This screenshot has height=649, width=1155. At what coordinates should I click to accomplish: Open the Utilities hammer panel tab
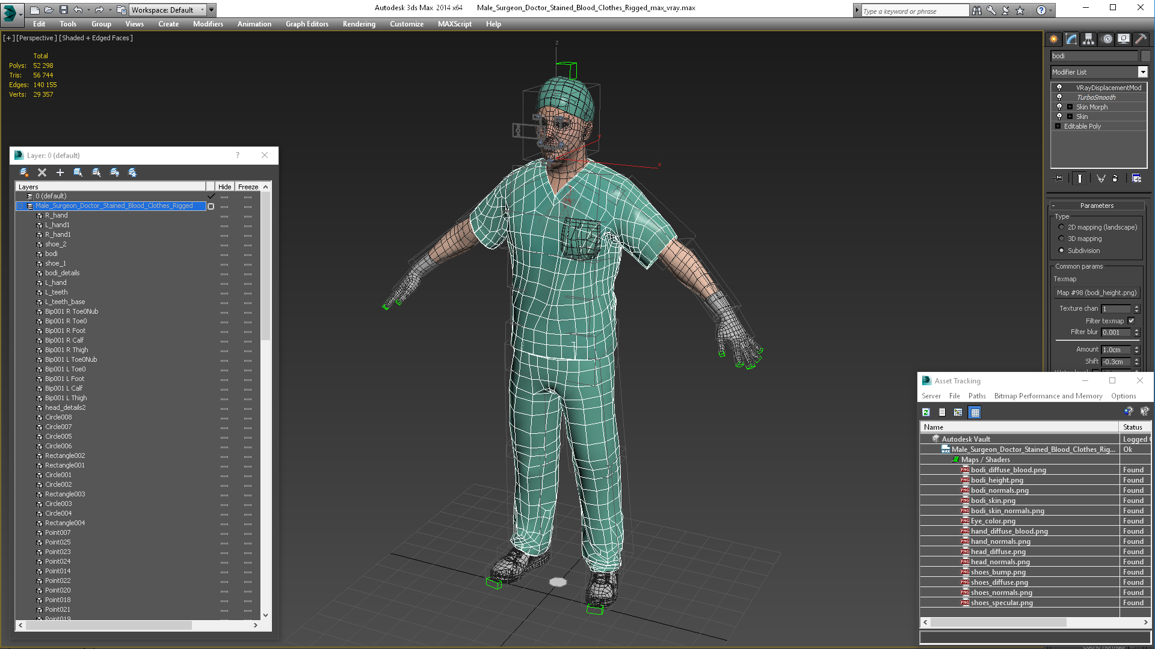tap(1141, 39)
